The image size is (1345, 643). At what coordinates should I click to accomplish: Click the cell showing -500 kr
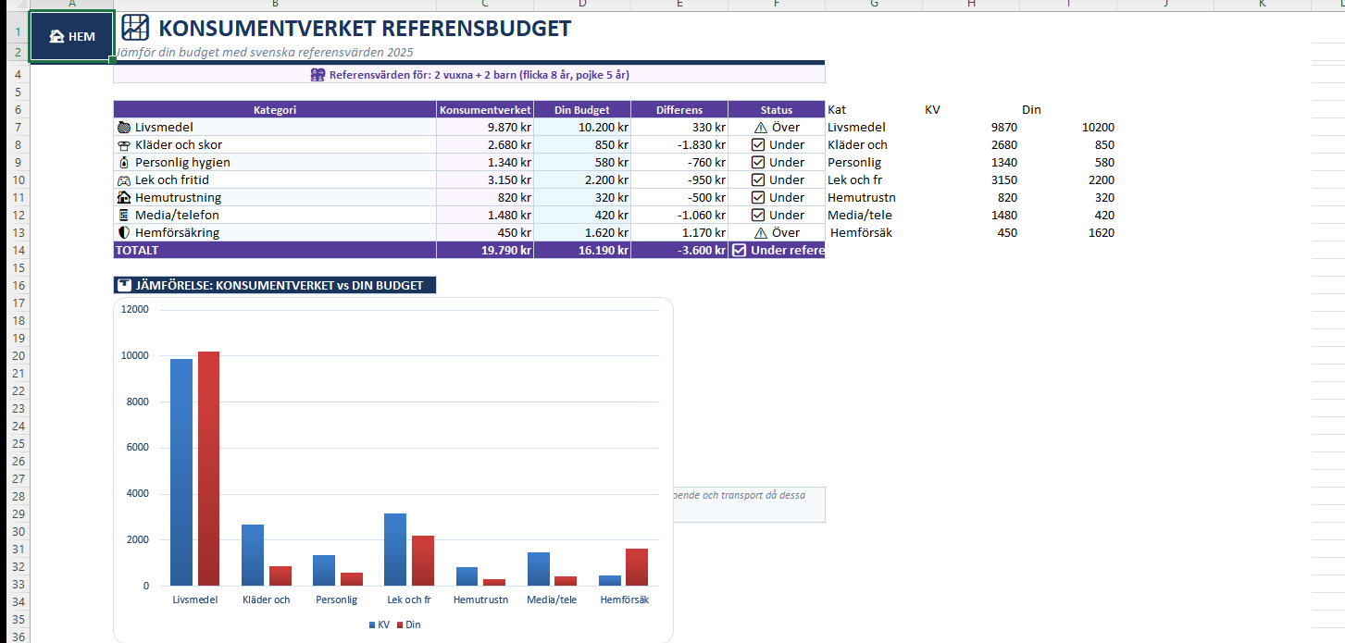[x=679, y=197]
